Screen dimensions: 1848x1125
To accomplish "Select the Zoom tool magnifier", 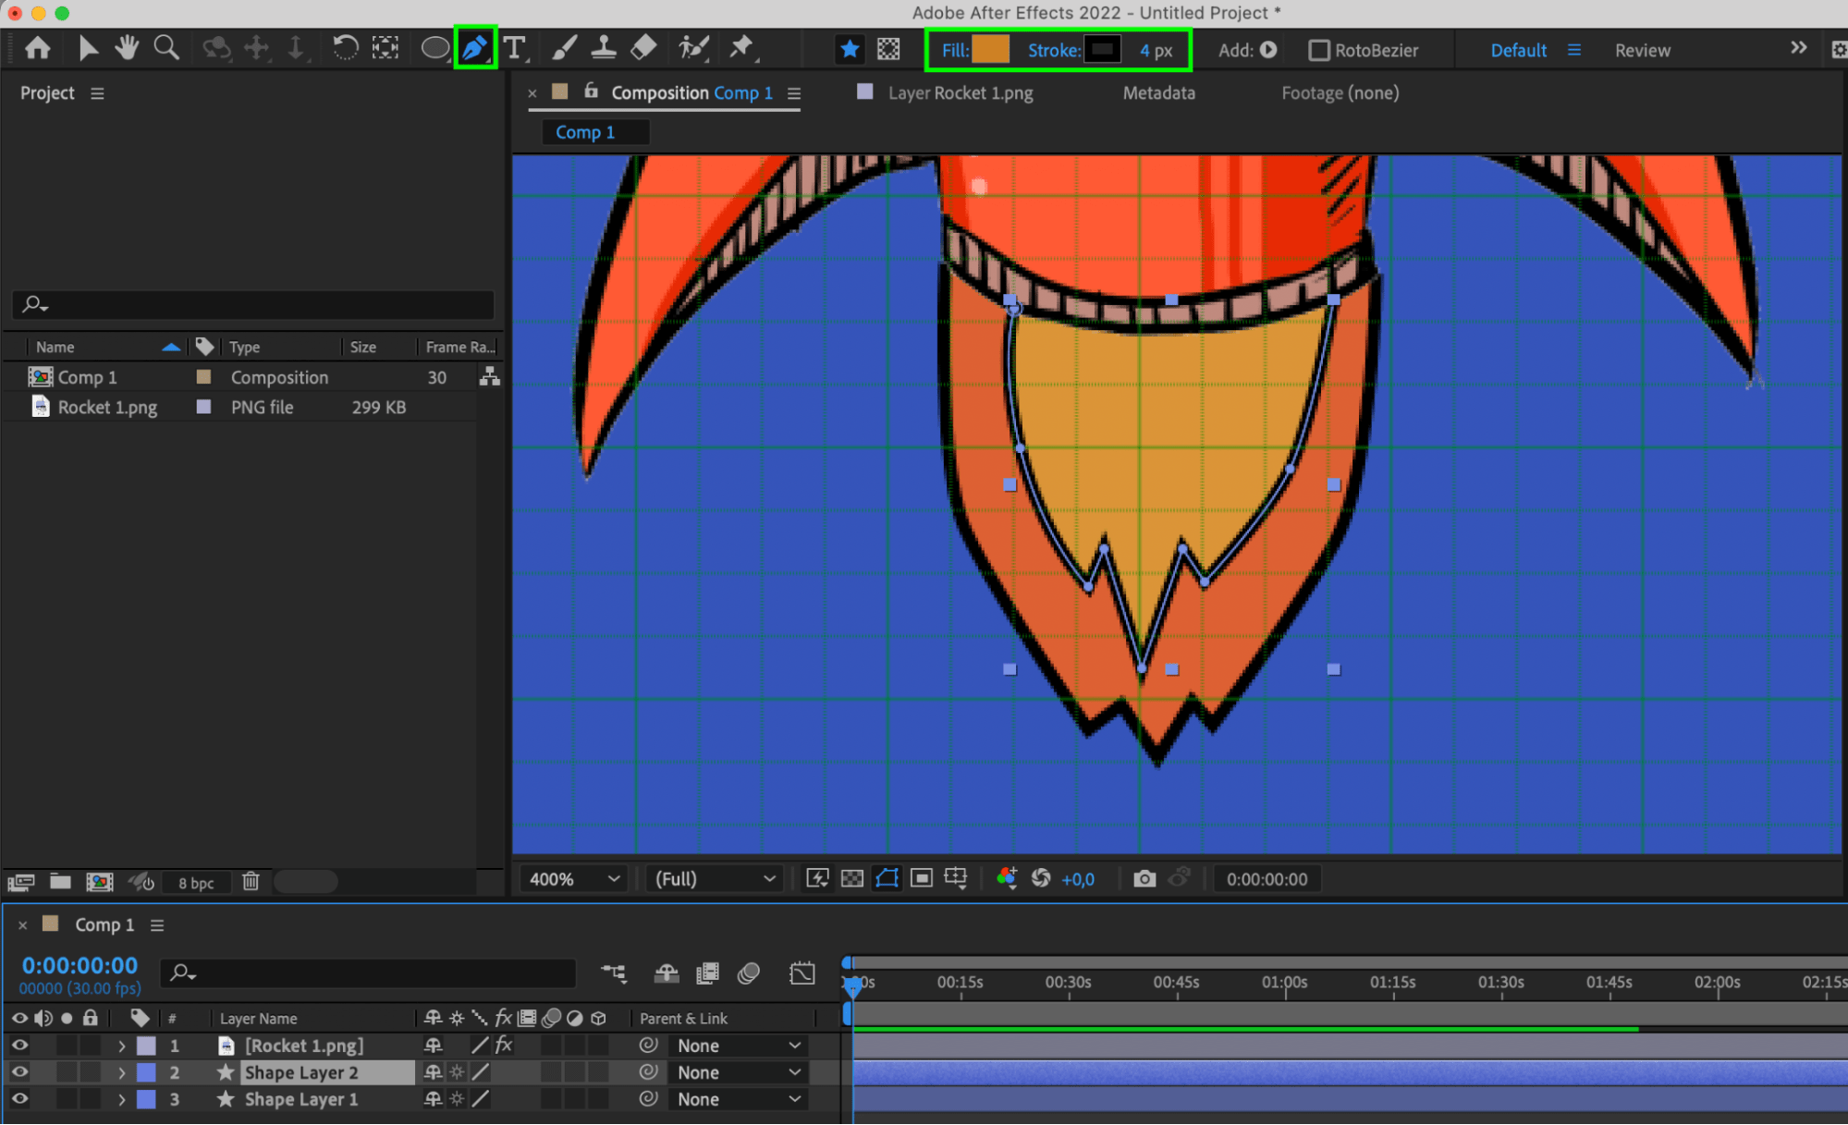I will 166,48.
